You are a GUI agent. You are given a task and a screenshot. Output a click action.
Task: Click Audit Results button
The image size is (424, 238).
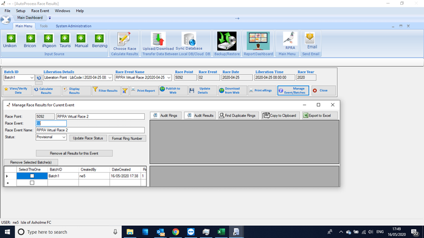tap(200, 116)
